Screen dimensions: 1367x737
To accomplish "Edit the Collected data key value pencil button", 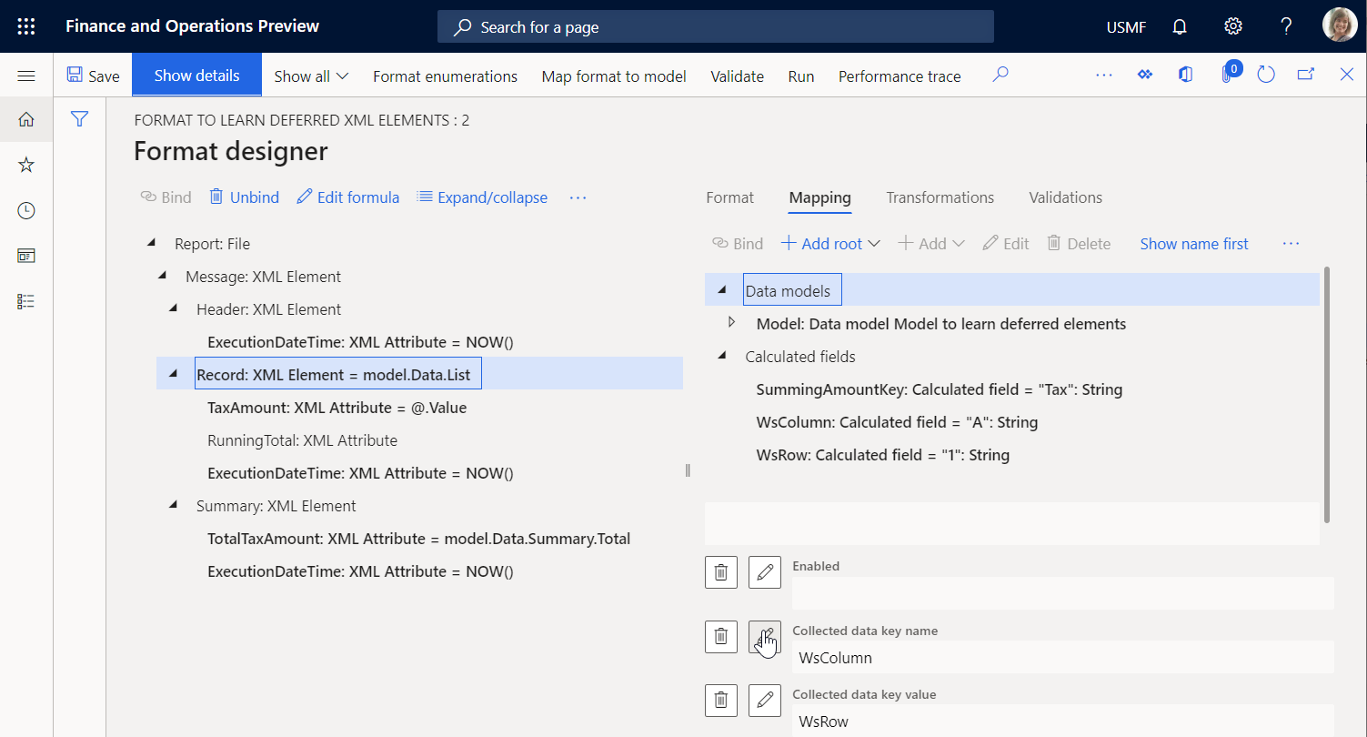I will coord(765,700).
